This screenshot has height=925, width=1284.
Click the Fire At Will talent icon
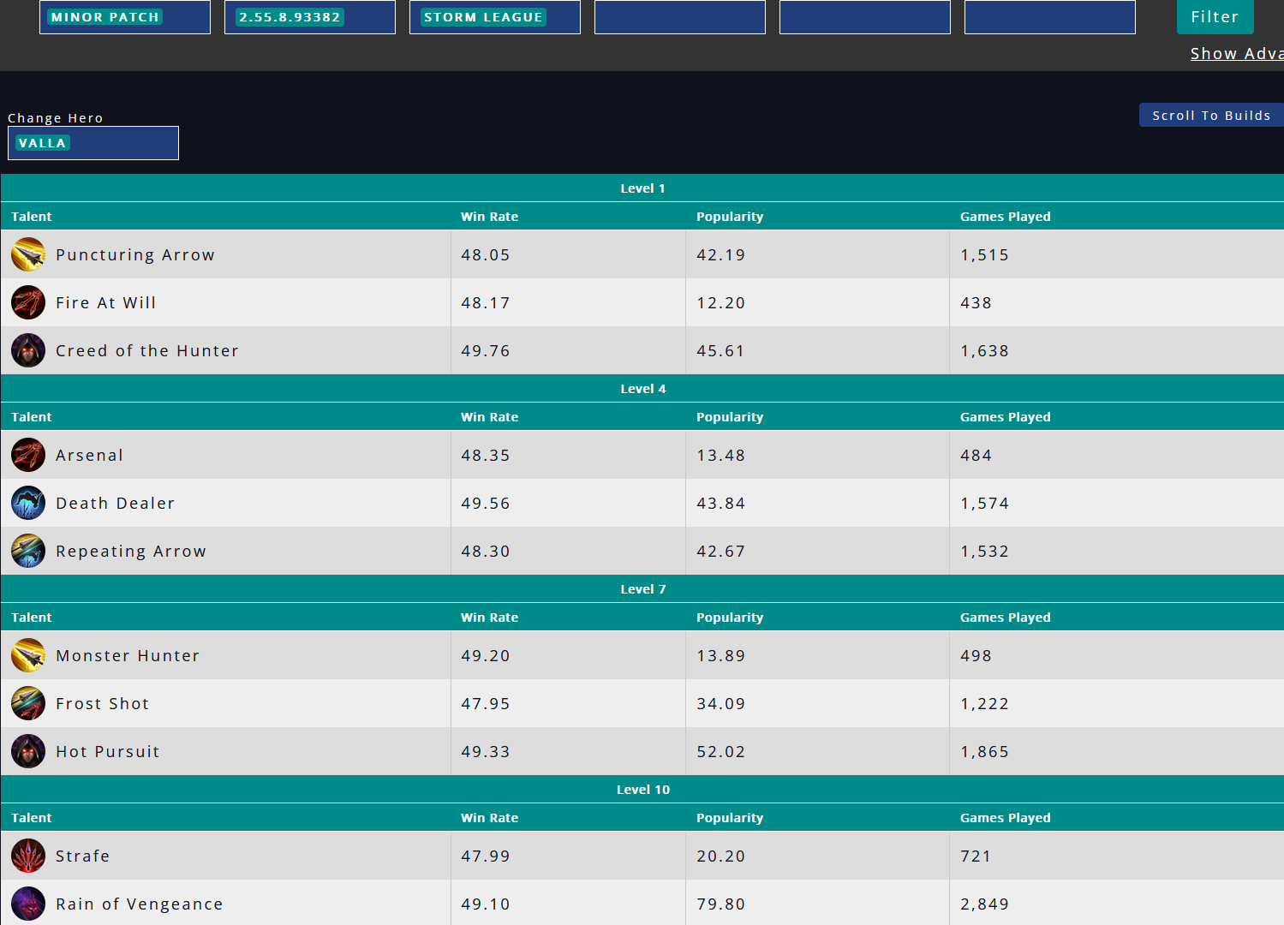pos(28,302)
